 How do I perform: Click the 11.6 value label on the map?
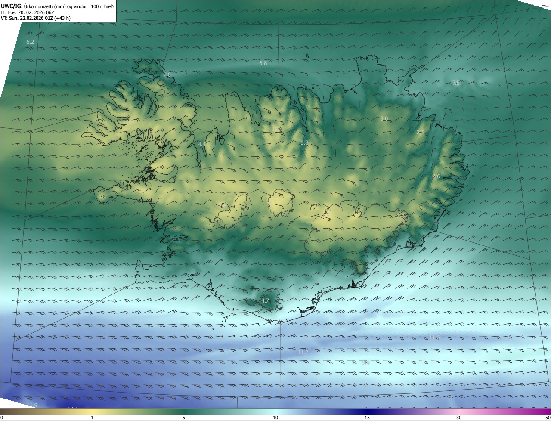[434, 337]
